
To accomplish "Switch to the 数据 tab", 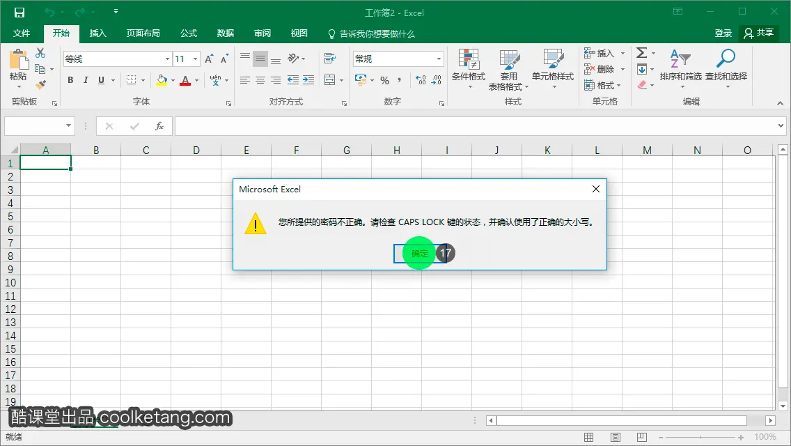I will tap(226, 33).
